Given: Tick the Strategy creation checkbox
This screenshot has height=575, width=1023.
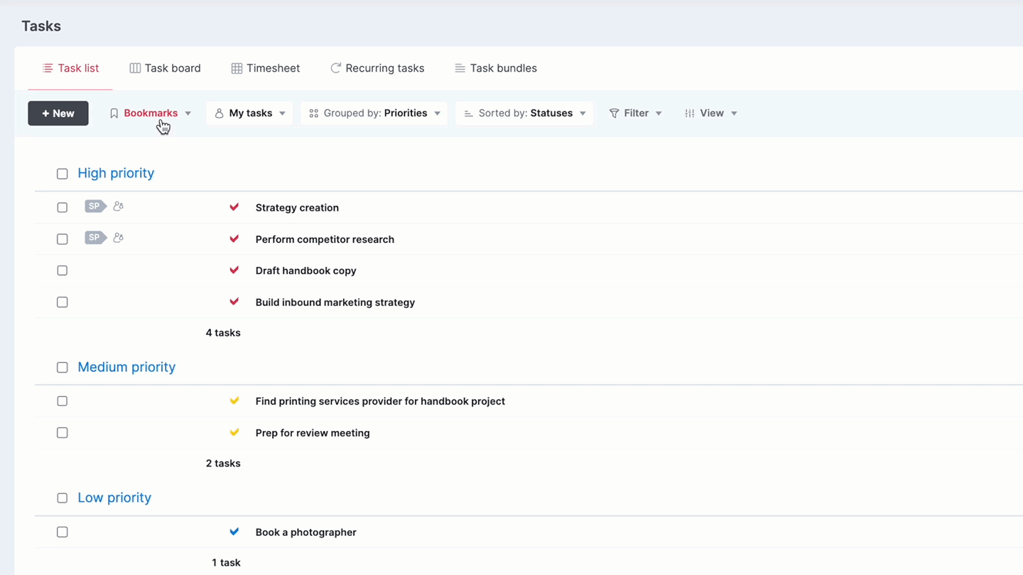Looking at the screenshot, I should [x=63, y=207].
